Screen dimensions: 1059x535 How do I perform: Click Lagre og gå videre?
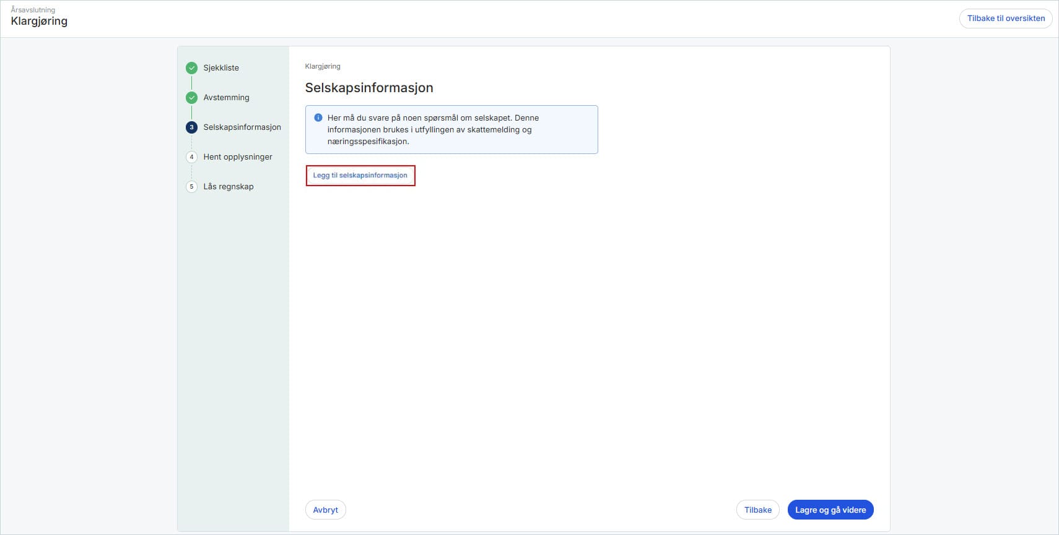830,510
